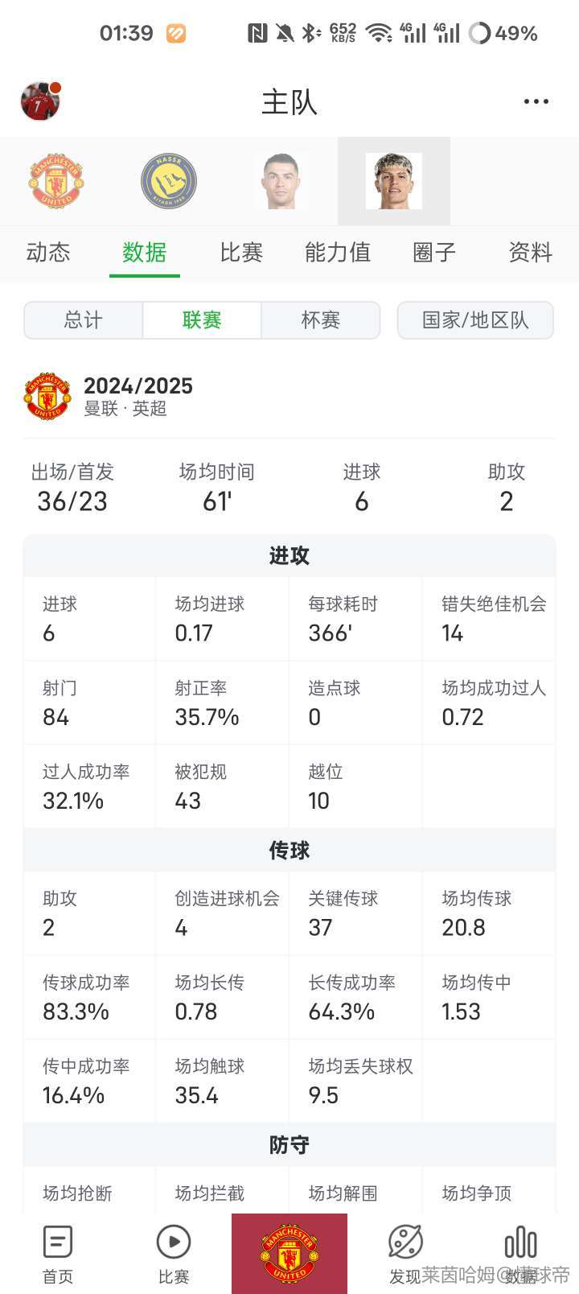579x1294 pixels.
Task: Select the 总计 filter segment
Action: 84,320
